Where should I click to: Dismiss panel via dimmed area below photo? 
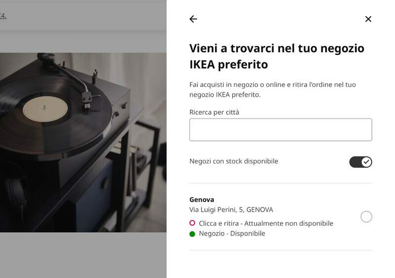click(x=83, y=255)
